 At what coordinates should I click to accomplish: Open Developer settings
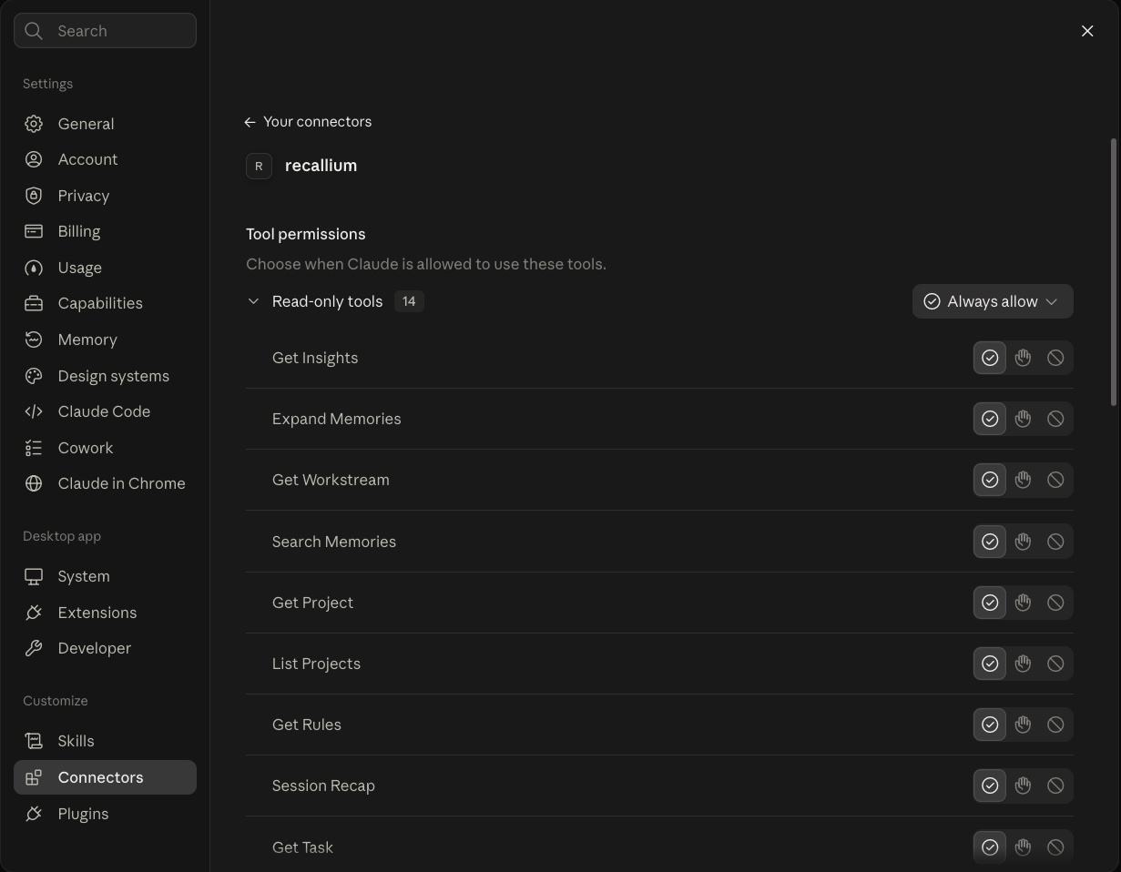click(x=105, y=648)
